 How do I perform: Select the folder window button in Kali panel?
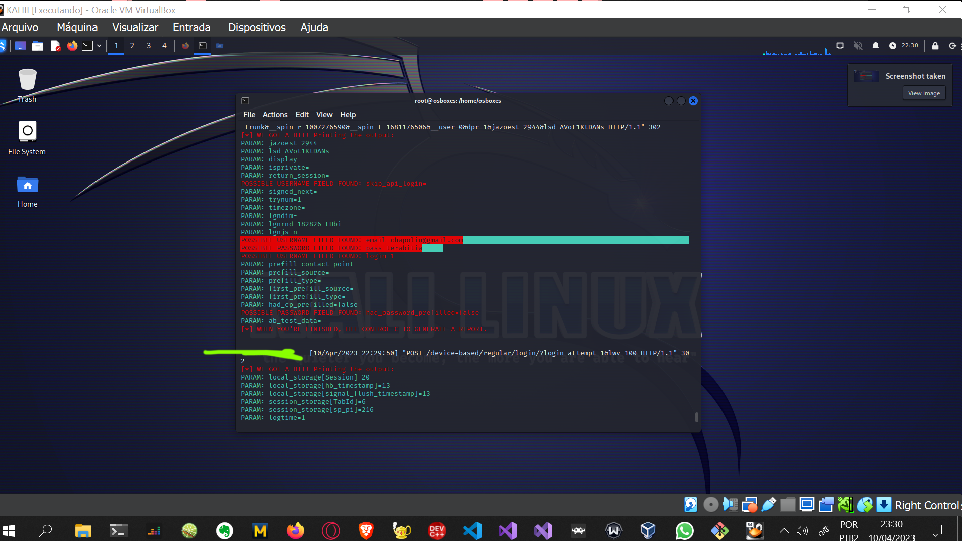click(220, 46)
